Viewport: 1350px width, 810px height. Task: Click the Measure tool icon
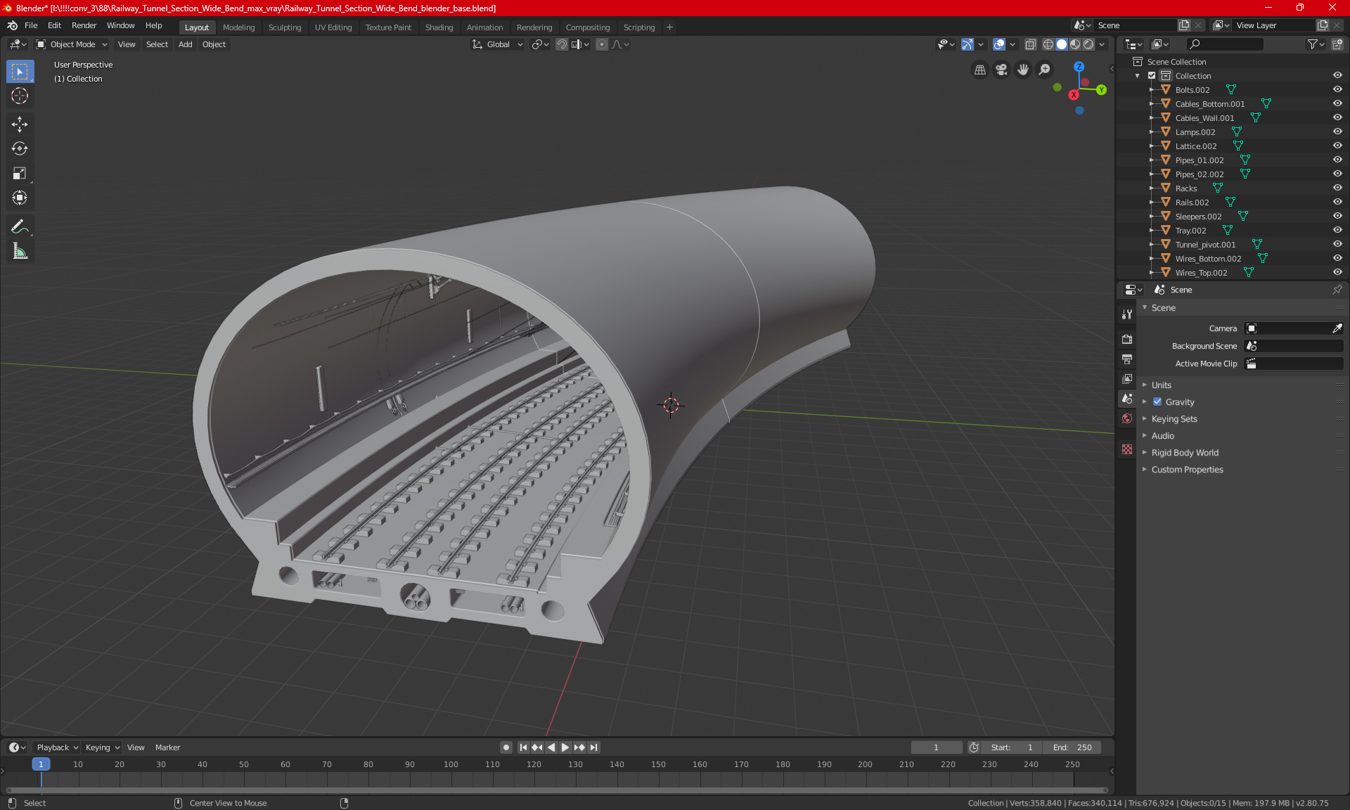(x=19, y=252)
